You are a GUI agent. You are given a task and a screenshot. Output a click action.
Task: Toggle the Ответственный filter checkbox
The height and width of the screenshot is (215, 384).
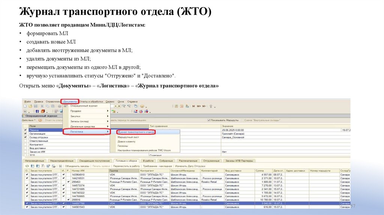pyautogui.click(x=25, y=141)
